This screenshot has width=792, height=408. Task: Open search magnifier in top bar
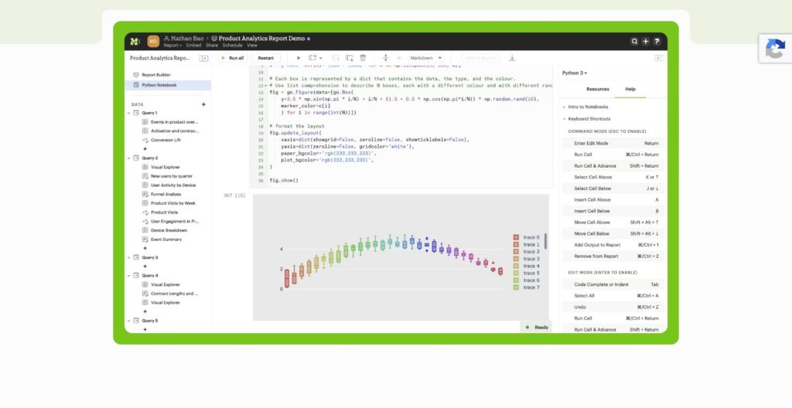tap(634, 42)
